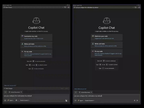Send the message in the right window
This screenshot has height=108, width=144.
point(137,101)
